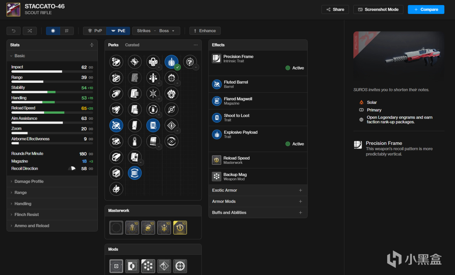Choose the gold-highlighted Reload Speed masterwork
The image size is (455, 275).
point(180,228)
